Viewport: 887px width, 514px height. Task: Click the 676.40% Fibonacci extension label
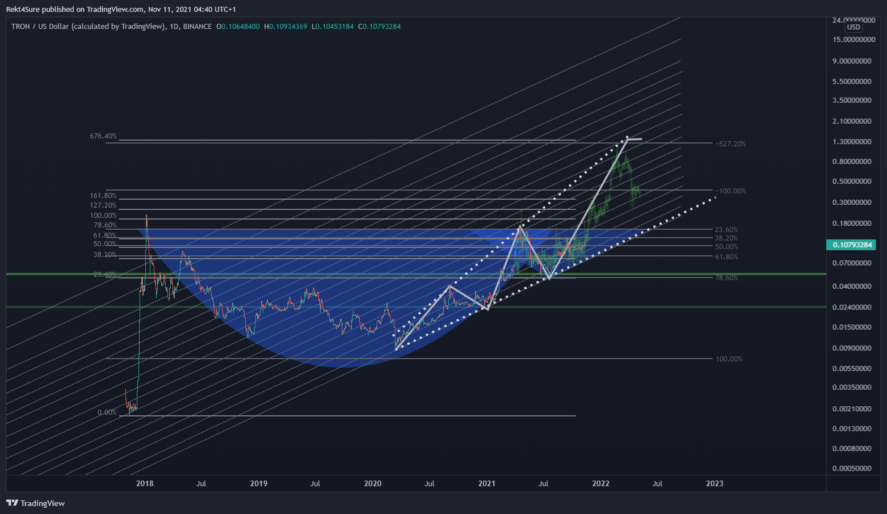tap(103, 136)
